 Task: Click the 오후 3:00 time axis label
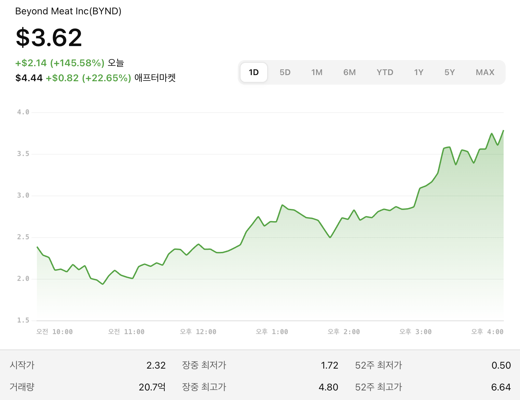[415, 332]
